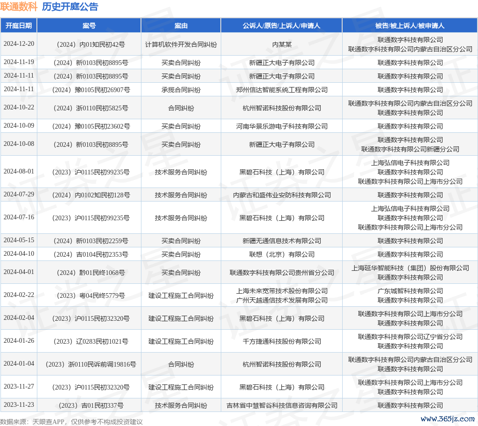478x426 pixels.
Task: Select case number (2023)粤04民终5779号
Action: pos(91,295)
